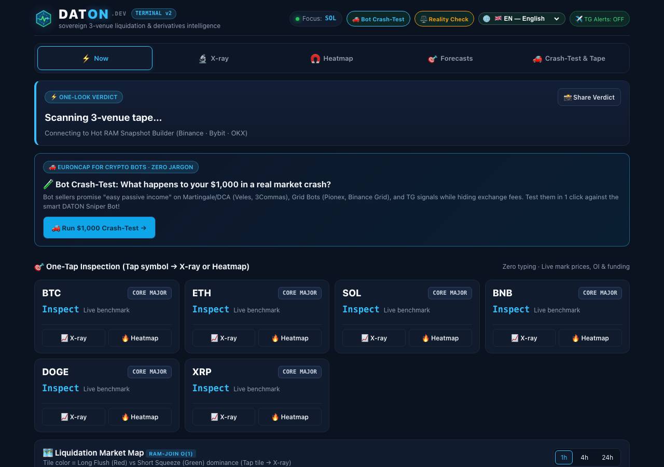The width and height of the screenshot is (664, 467).
Task: Click Inspect on the SOL card
Action: pos(361,309)
